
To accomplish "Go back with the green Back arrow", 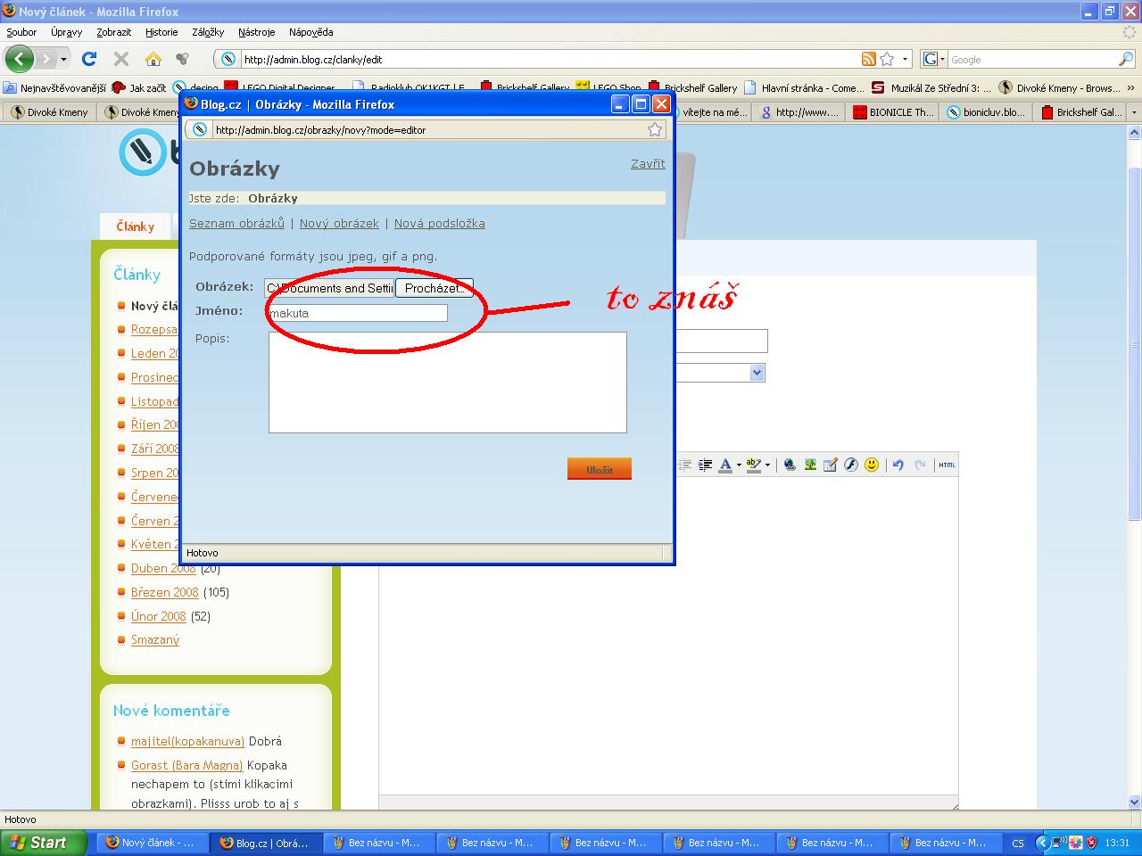I will tap(19, 59).
